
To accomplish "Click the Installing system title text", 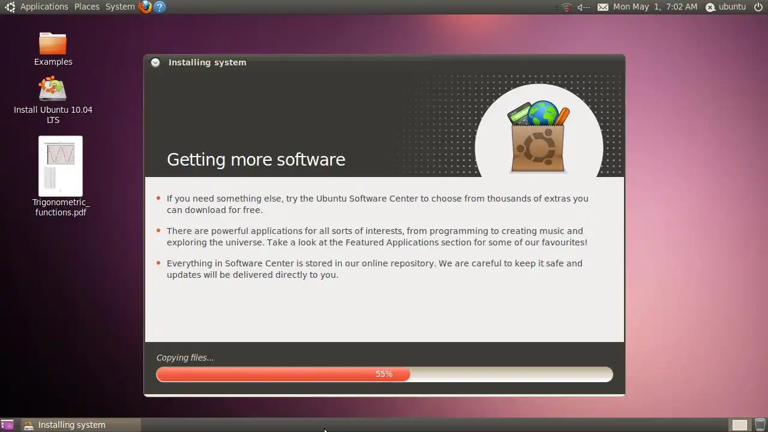I will point(207,62).
